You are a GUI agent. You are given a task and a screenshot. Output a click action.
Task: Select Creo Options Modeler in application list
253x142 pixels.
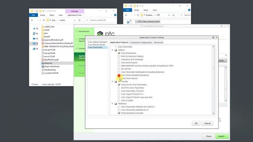point(98,42)
